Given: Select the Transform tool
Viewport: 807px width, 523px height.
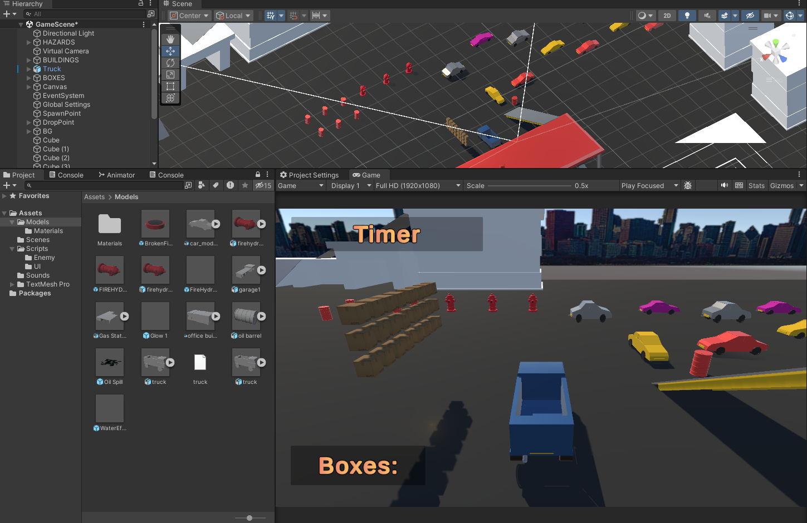Looking at the screenshot, I should pos(170,98).
